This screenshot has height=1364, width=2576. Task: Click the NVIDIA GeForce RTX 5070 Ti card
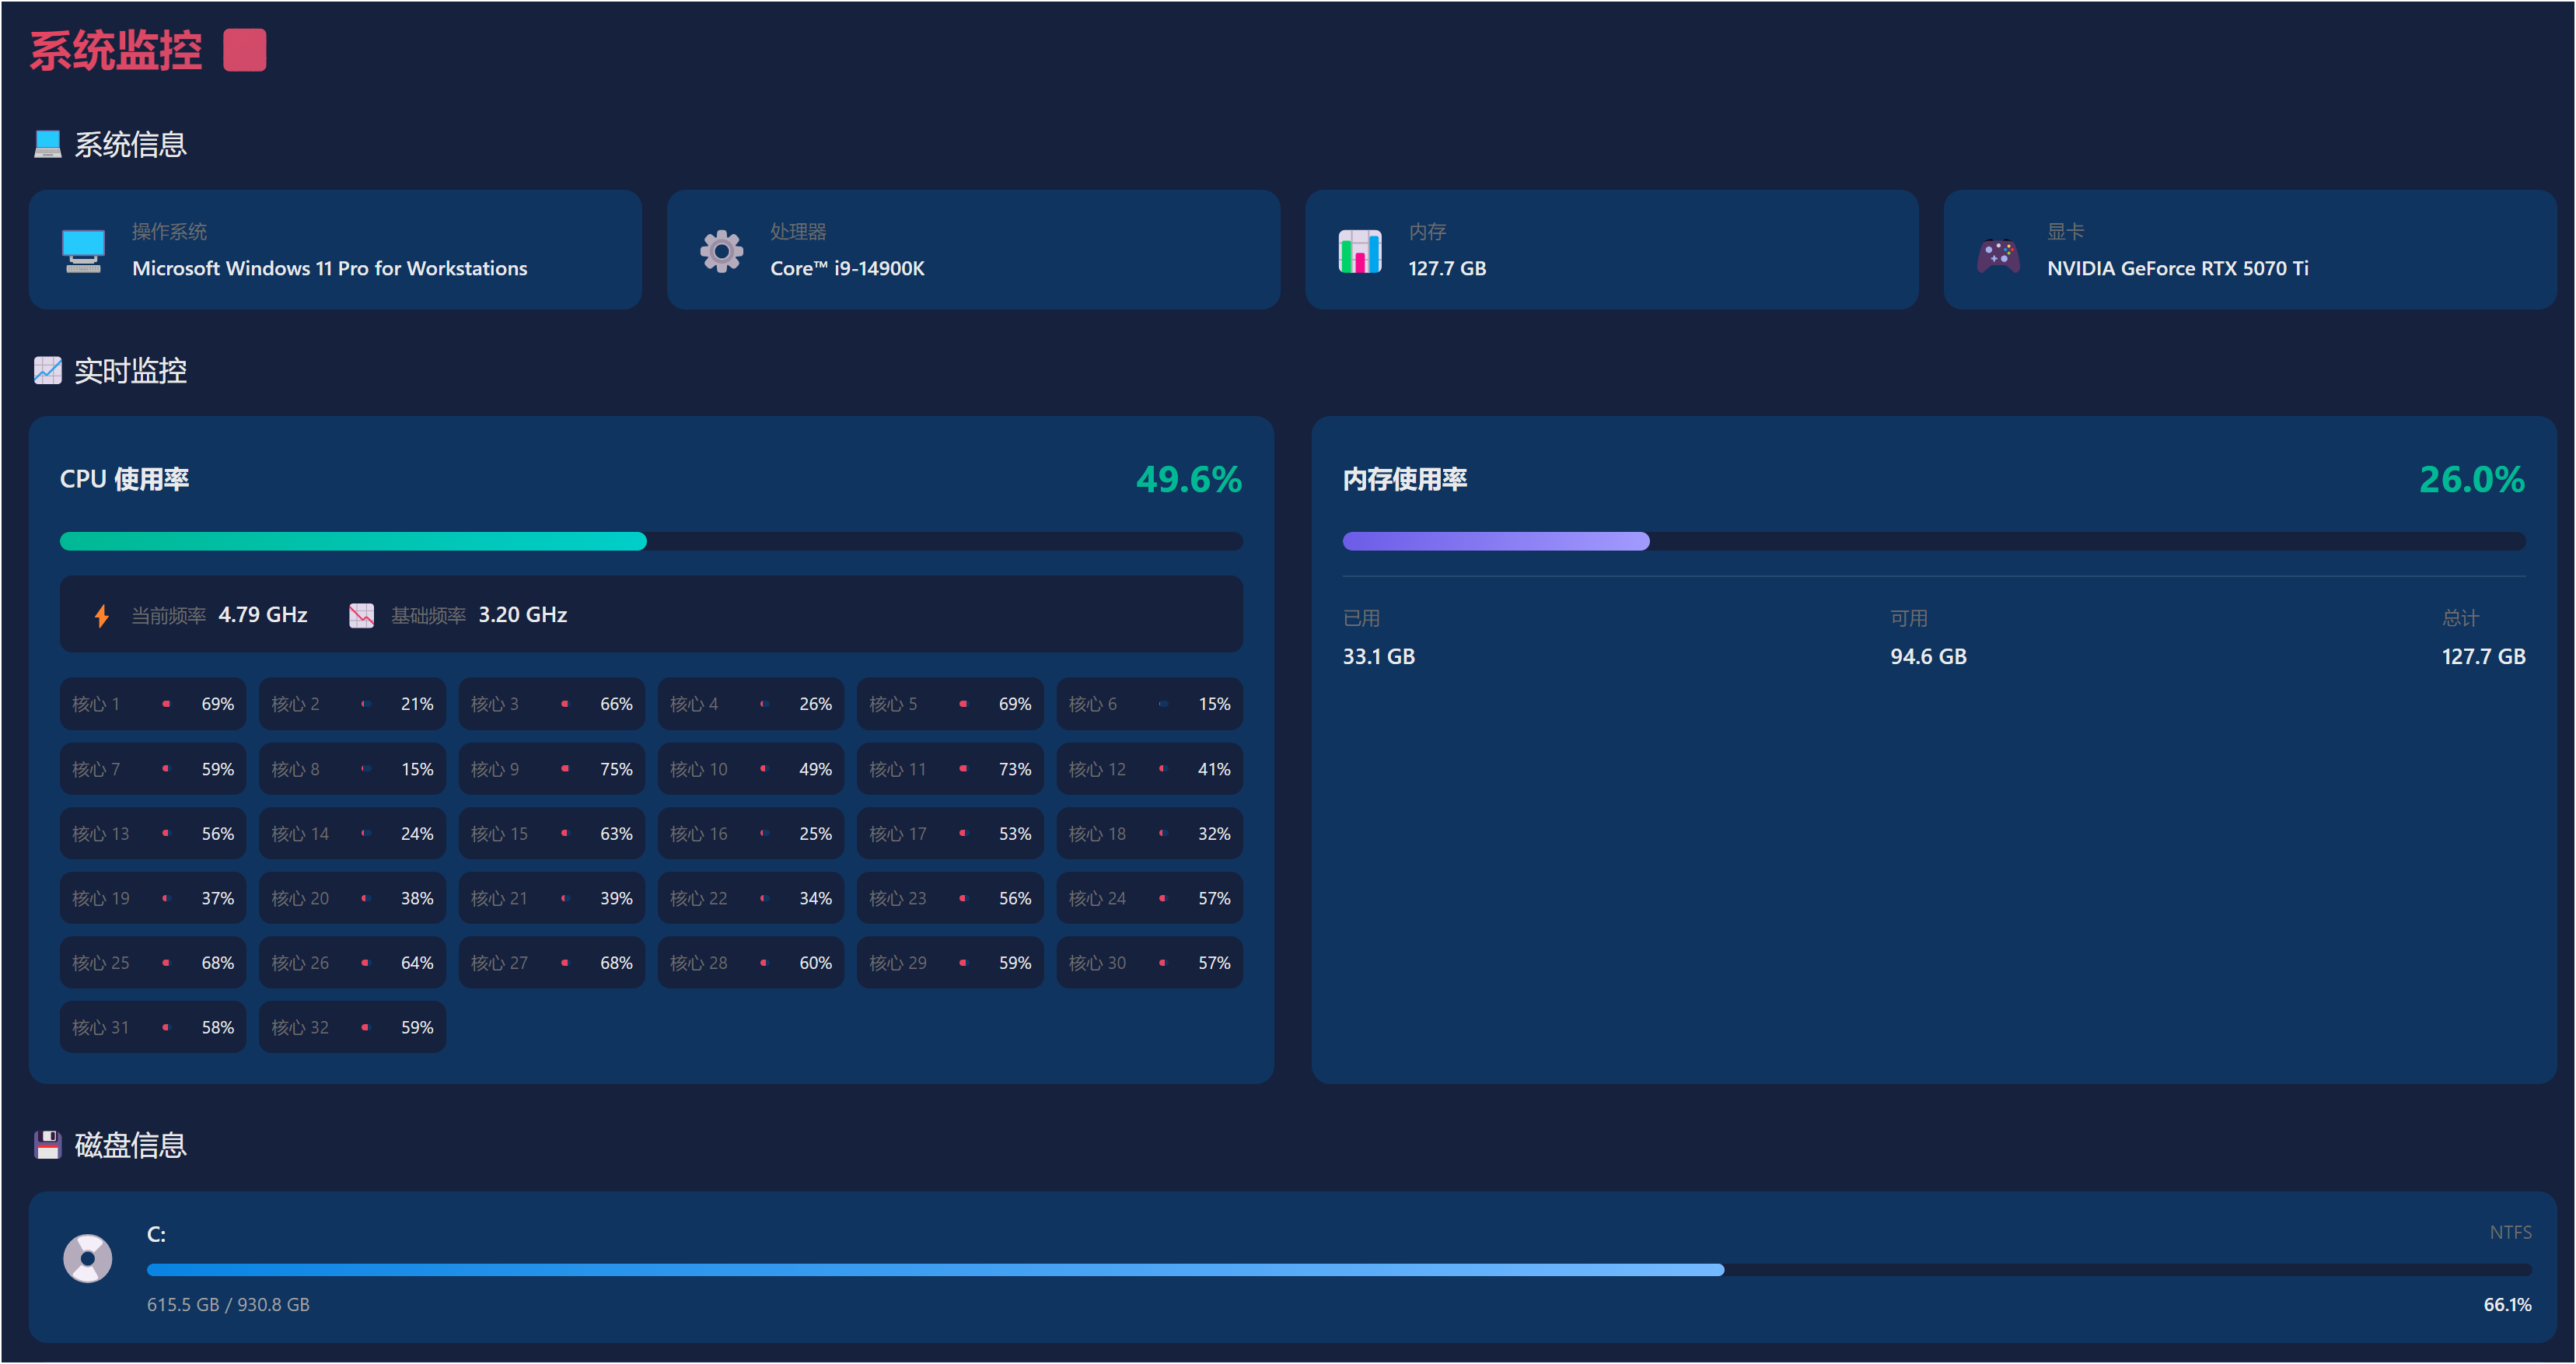(2249, 250)
